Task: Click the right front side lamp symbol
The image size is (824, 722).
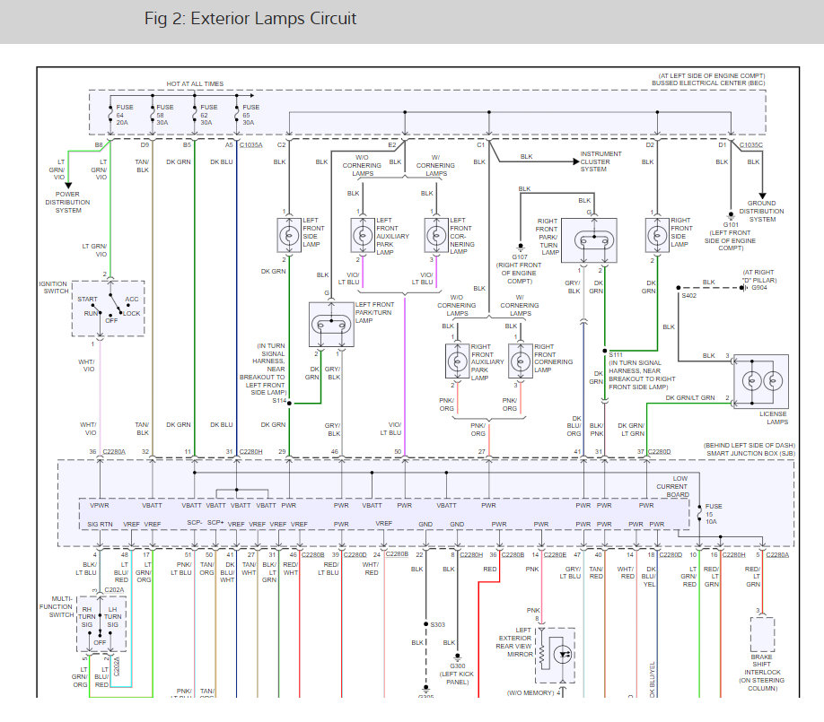Action: 657,236
